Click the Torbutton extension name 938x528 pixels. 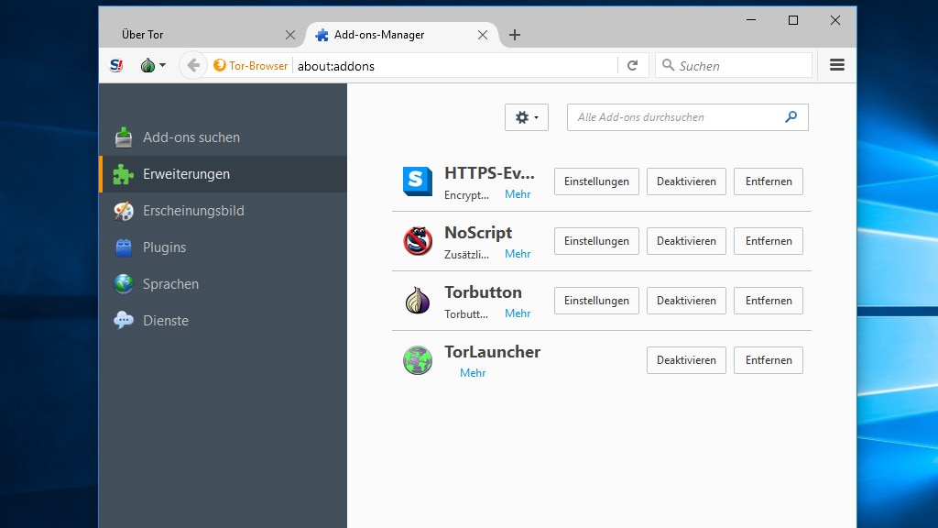tap(483, 292)
